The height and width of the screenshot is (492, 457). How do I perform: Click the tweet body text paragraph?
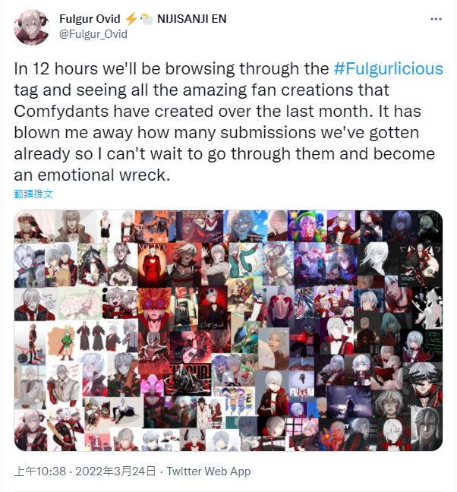228,121
